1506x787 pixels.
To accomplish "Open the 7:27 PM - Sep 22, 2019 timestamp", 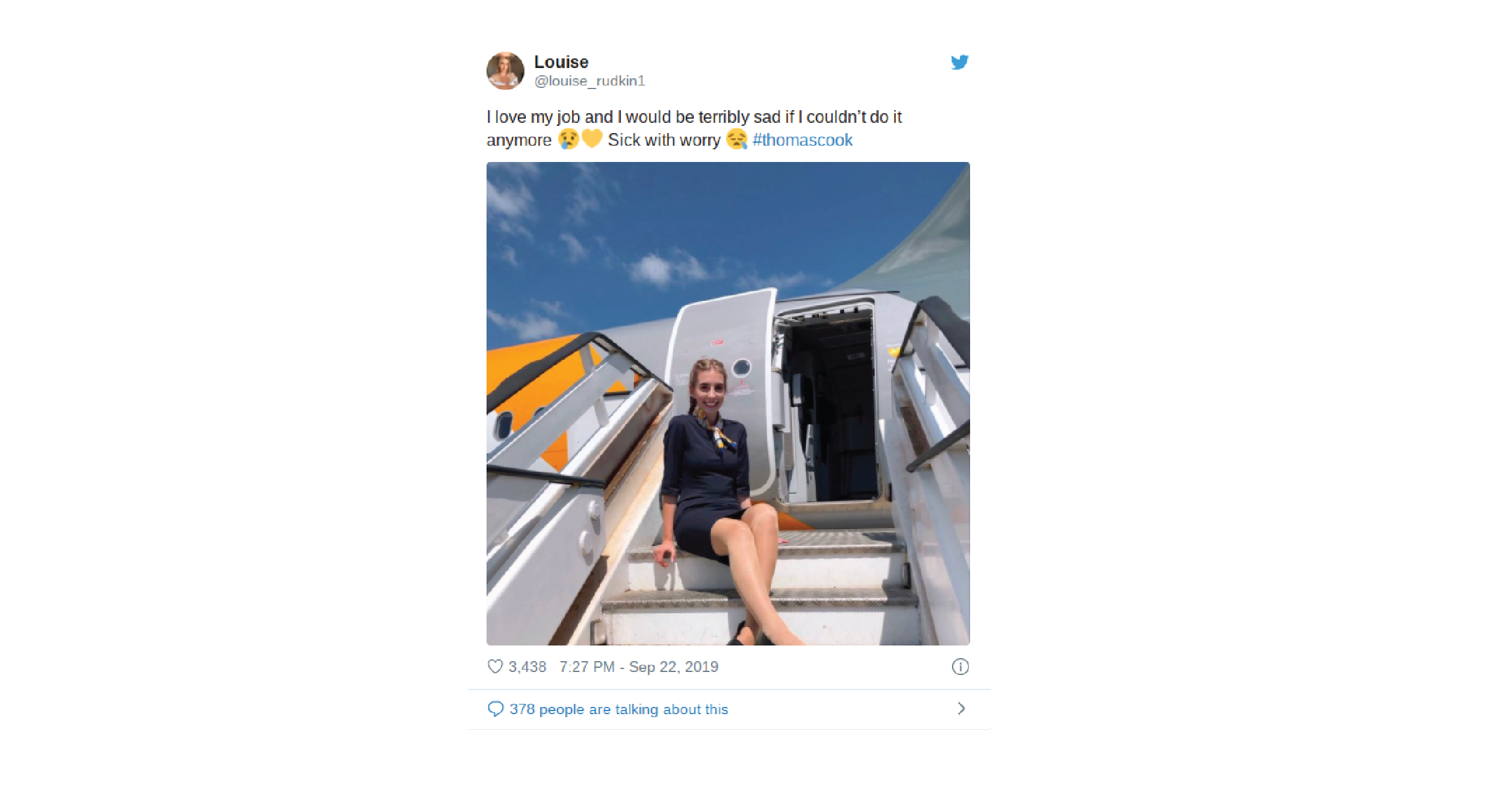I will (639, 667).
